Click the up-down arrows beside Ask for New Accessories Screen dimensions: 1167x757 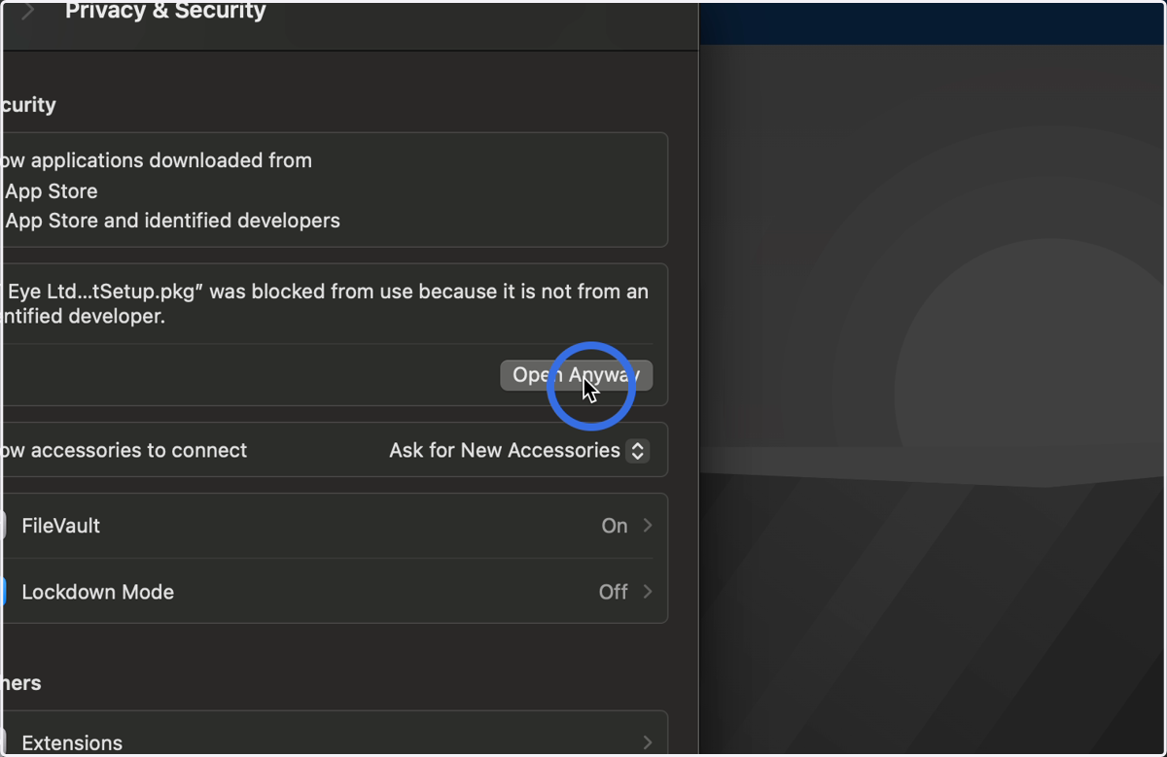coord(638,451)
